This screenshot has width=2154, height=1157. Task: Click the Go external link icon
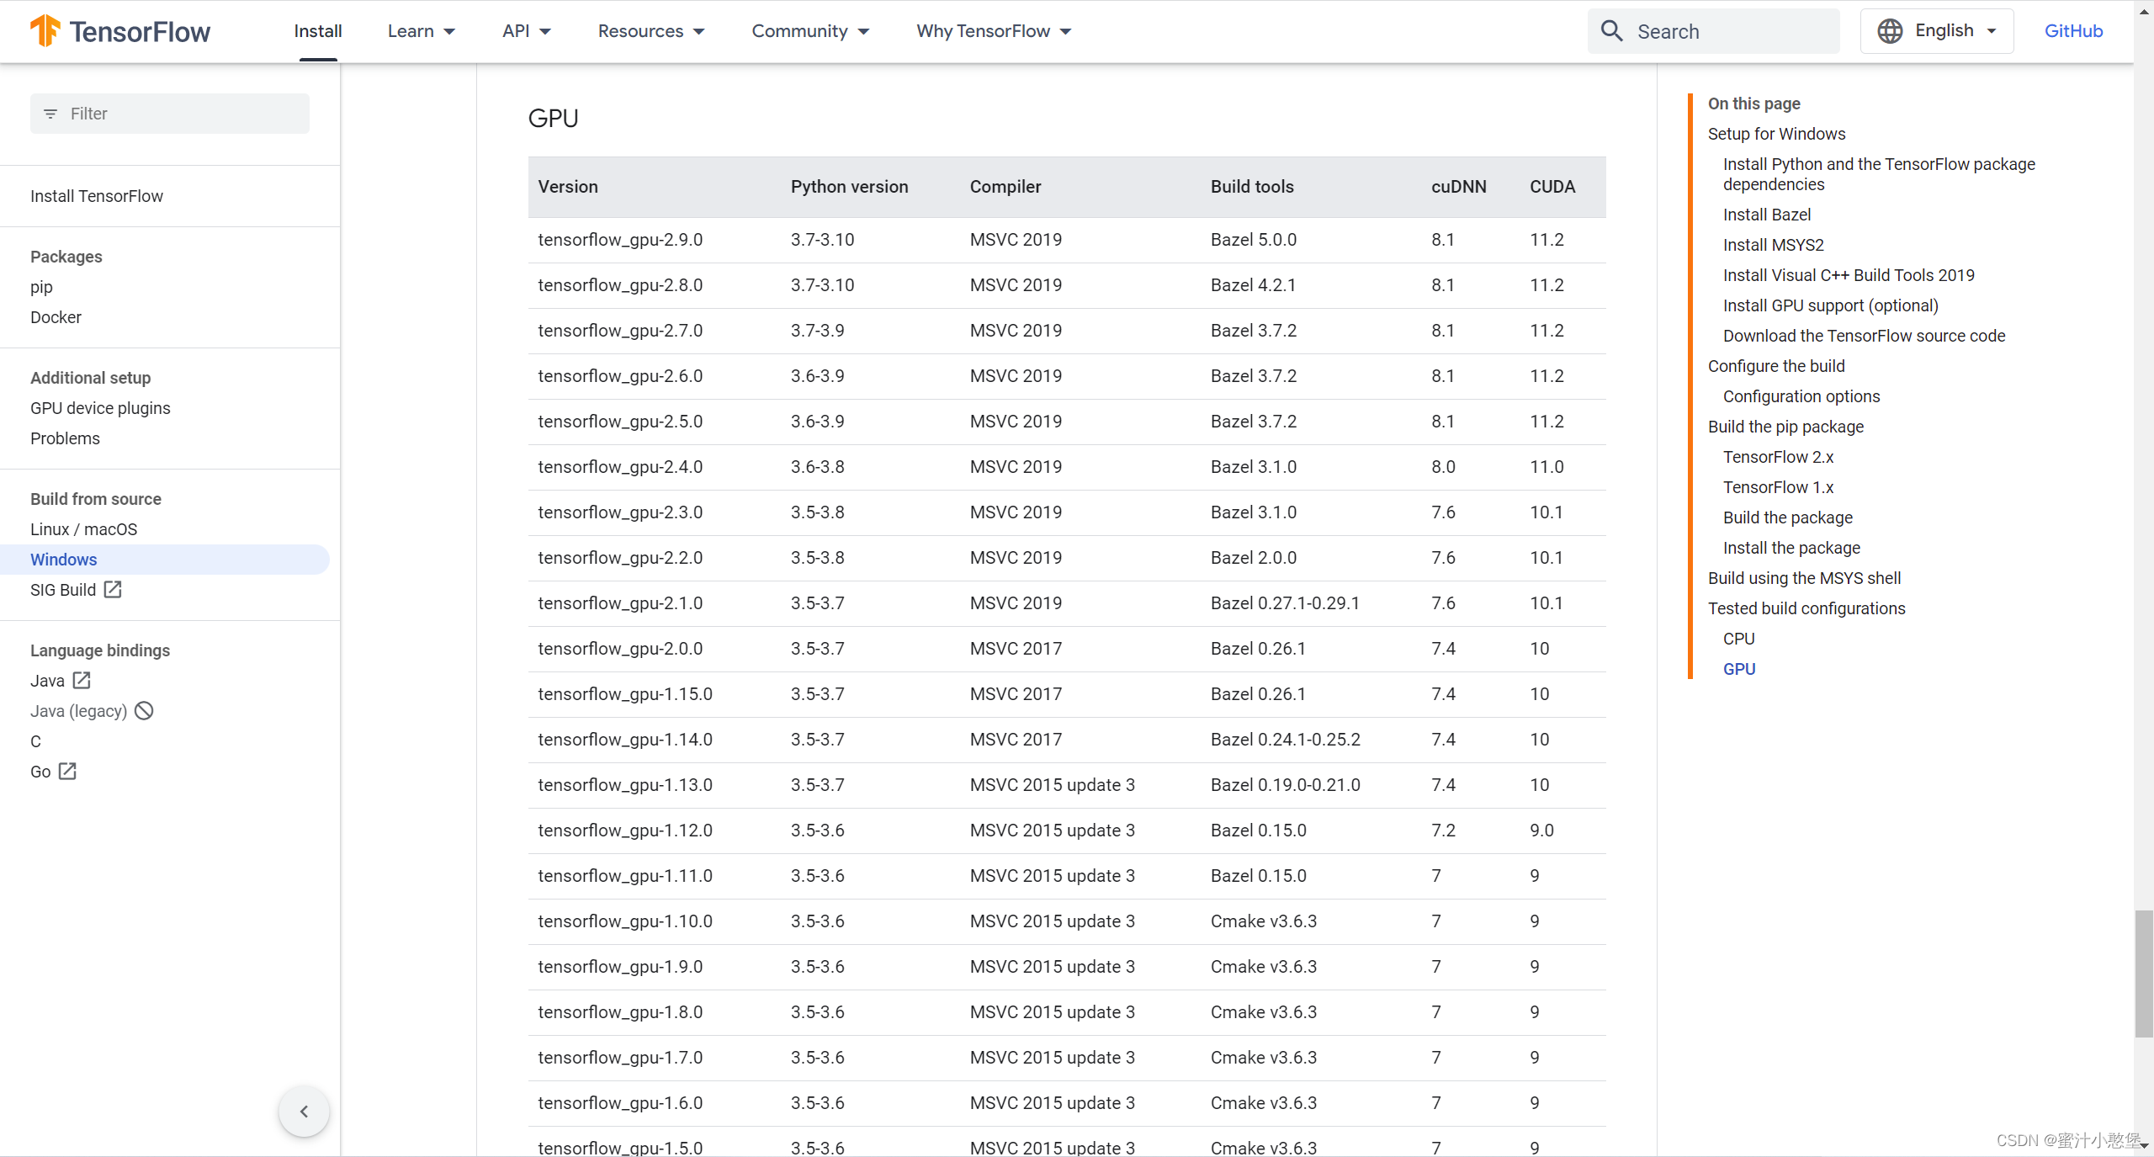point(67,772)
